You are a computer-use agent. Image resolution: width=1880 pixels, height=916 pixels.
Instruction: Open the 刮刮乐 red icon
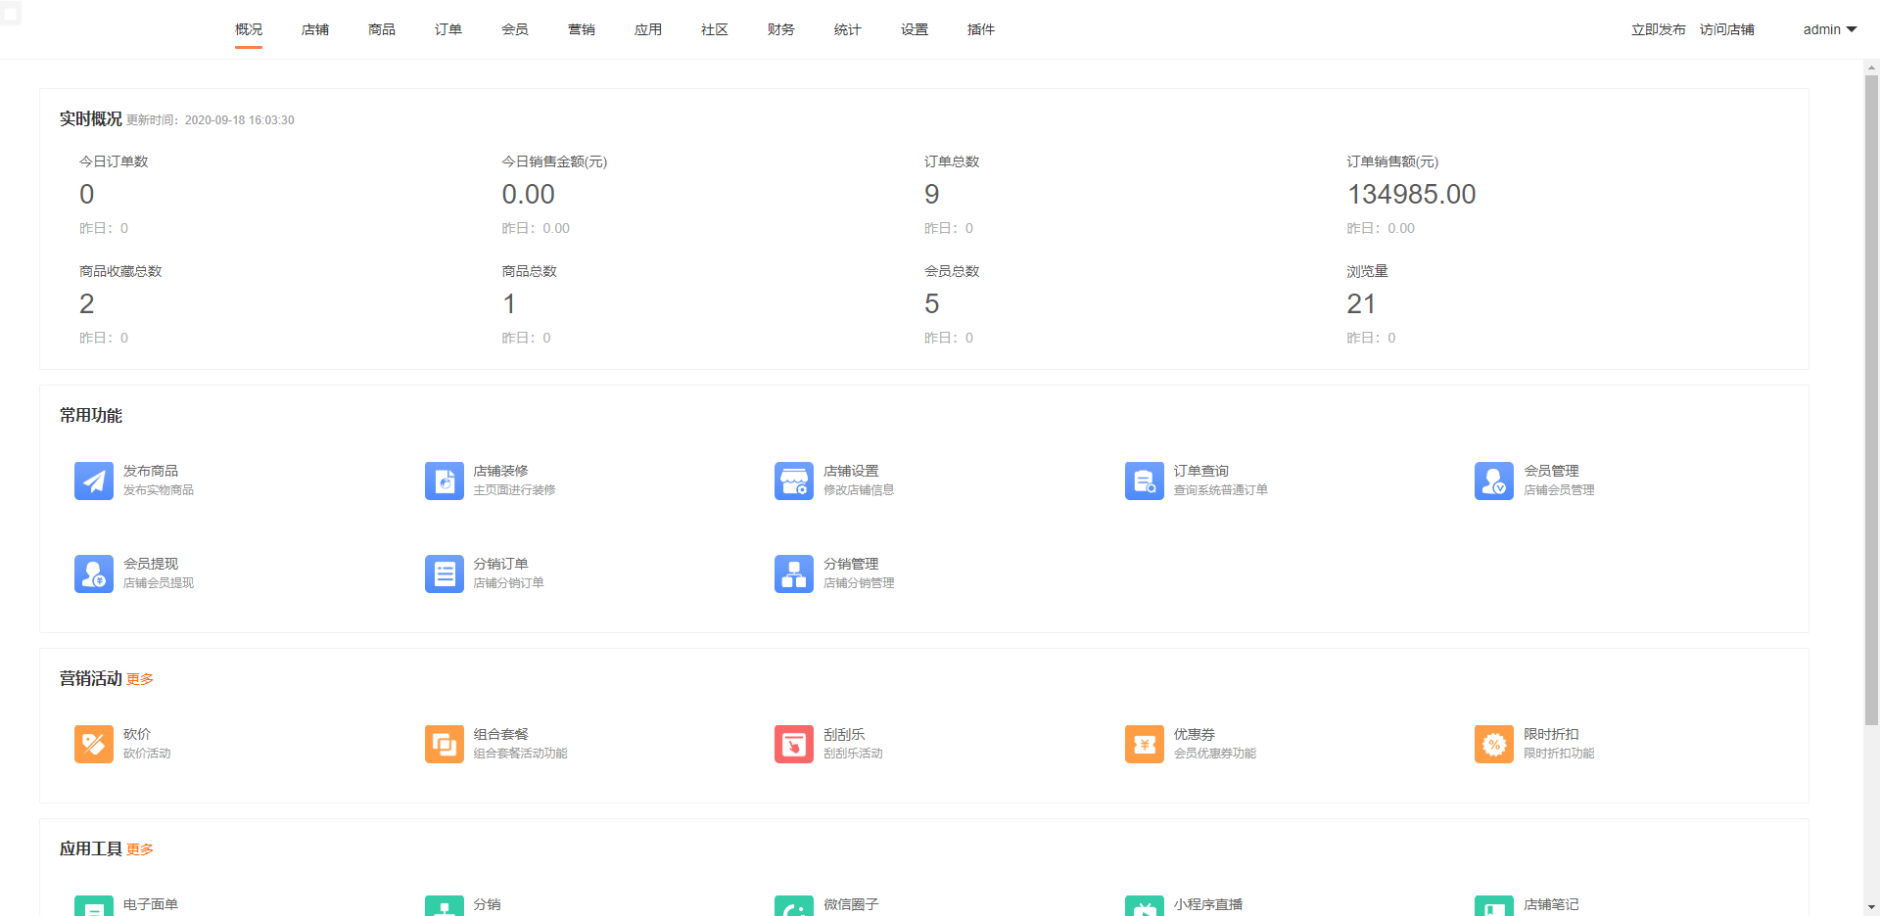coord(793,744)
